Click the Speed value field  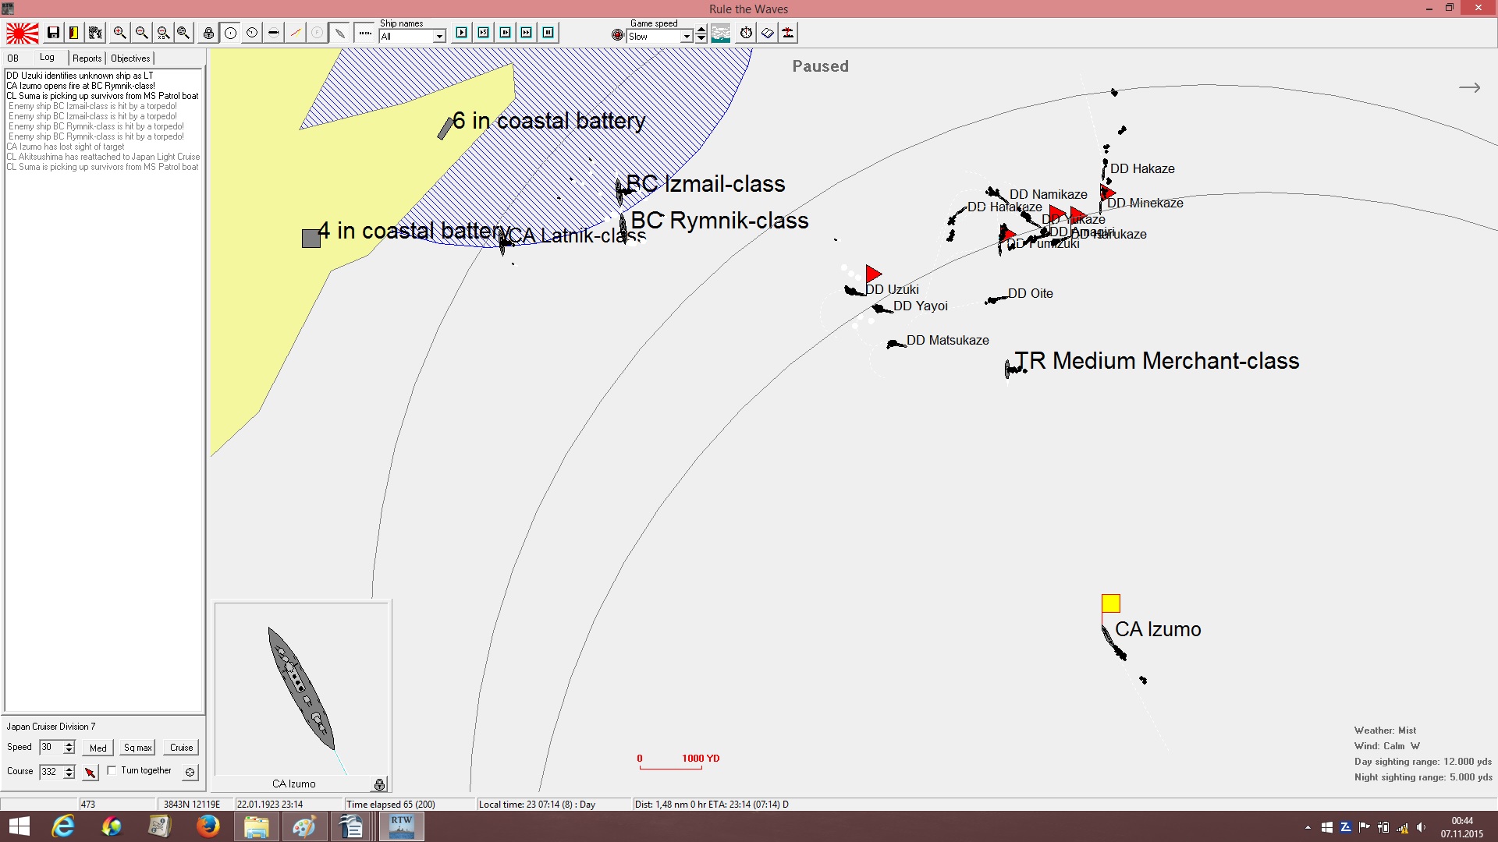[x=51, y=747]
